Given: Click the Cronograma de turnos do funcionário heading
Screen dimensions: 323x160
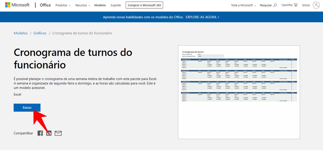Looking at the screenshot, I should (73, 59).
